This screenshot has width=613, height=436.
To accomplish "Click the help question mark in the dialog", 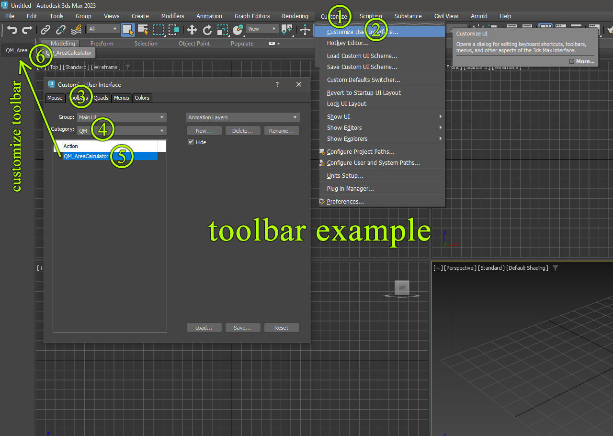I will tap(277, 84).
